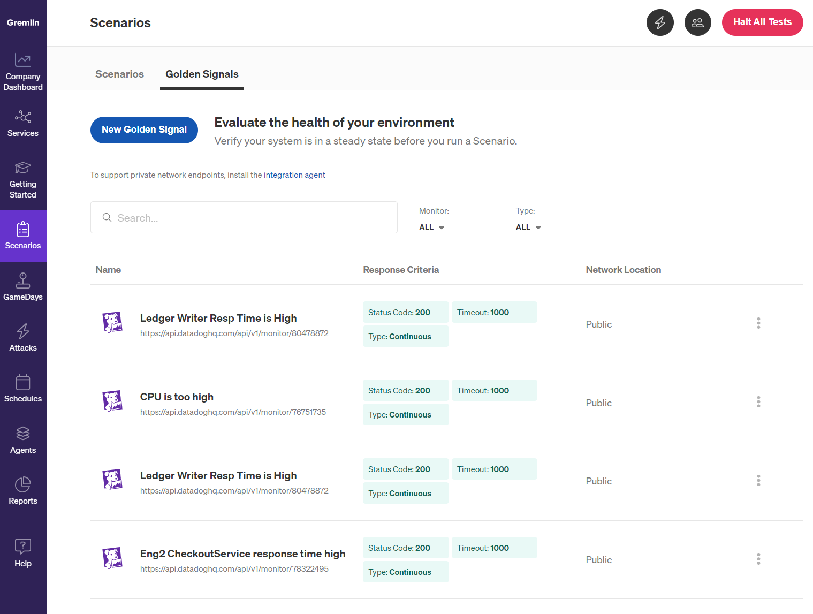Click Public location for Eng2 CheckoutService row
Screen dimensions: 813x614
(x=598, y=559)
